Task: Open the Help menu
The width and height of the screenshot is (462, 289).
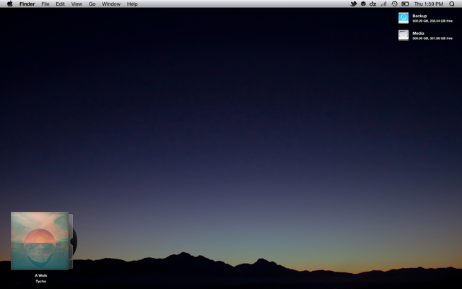Action: click(x=132, y=4)
